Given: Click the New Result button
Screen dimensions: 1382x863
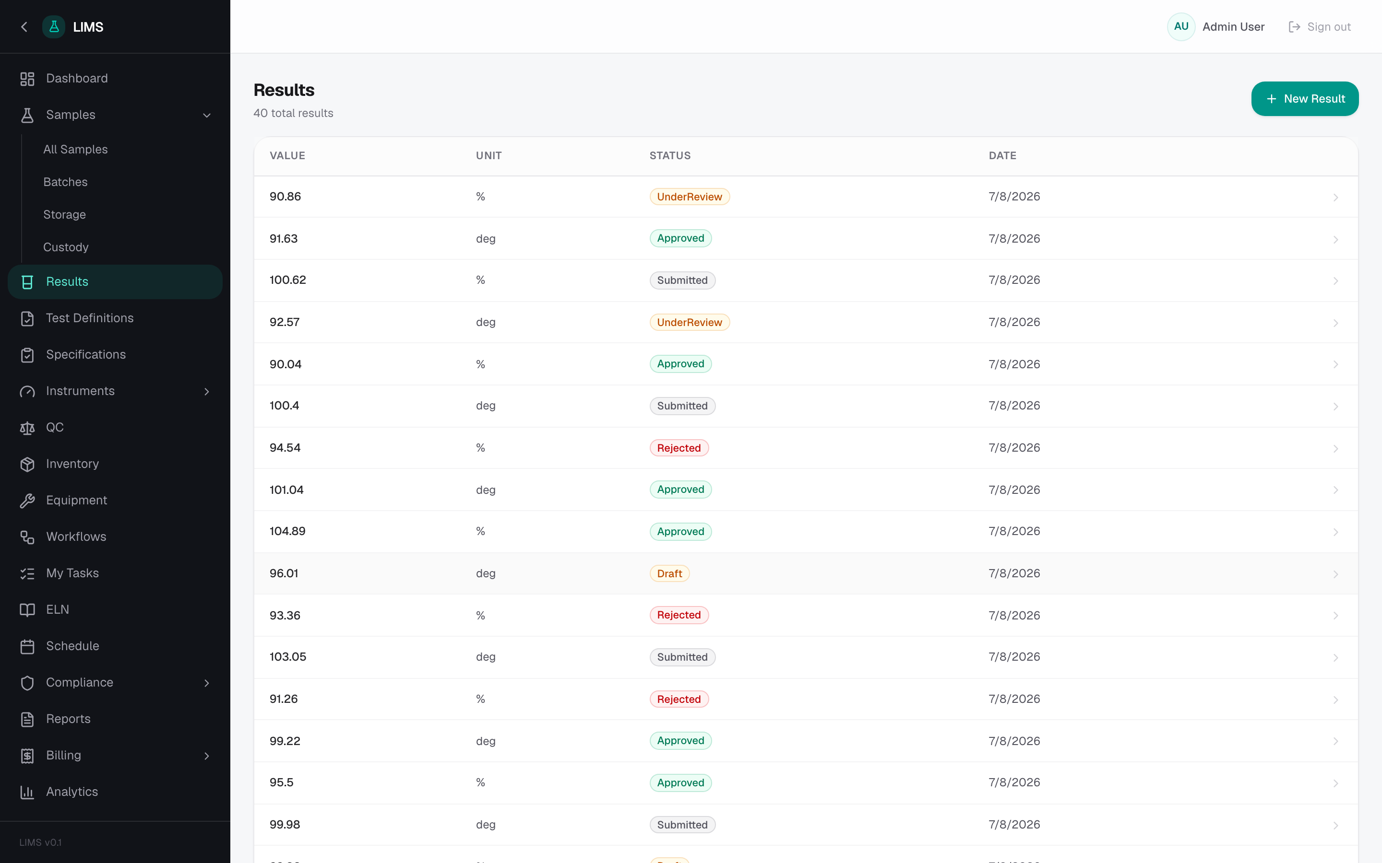Looking at the screenshot, I should click(x=1304, y=99).
